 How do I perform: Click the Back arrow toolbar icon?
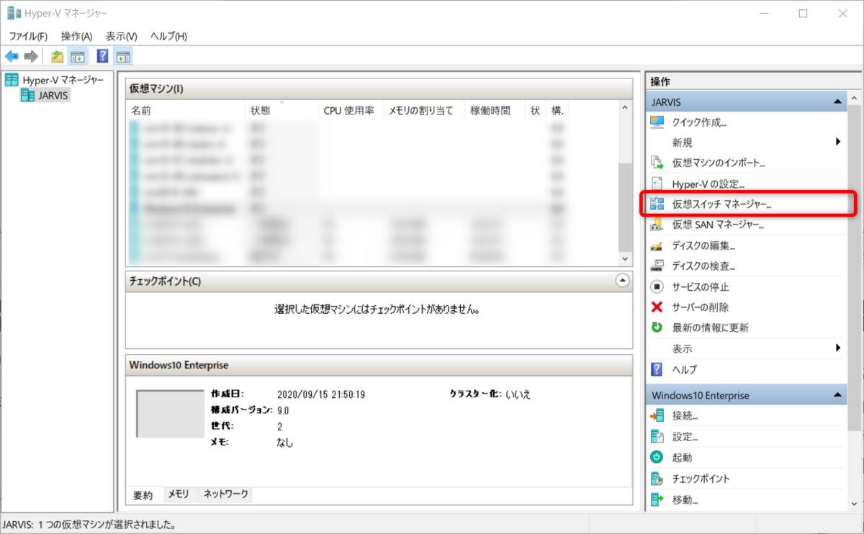pos(12,56)
